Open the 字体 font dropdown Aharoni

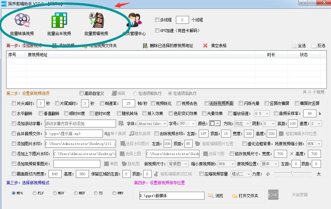tap(152, 124)
